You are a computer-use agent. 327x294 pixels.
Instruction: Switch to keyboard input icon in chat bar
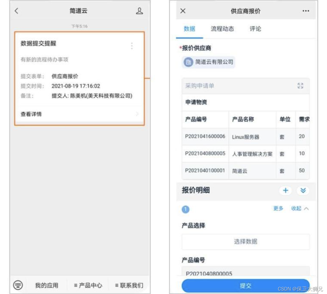pos(18,285)
